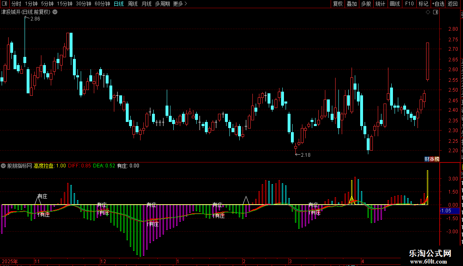
Task: Open the indicator dropdown beside 股朋指标网
Action: [3, 166]
